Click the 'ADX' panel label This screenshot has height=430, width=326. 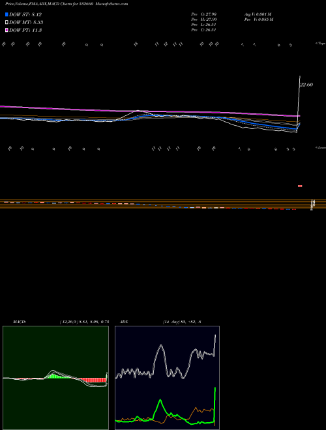[124, 322]
